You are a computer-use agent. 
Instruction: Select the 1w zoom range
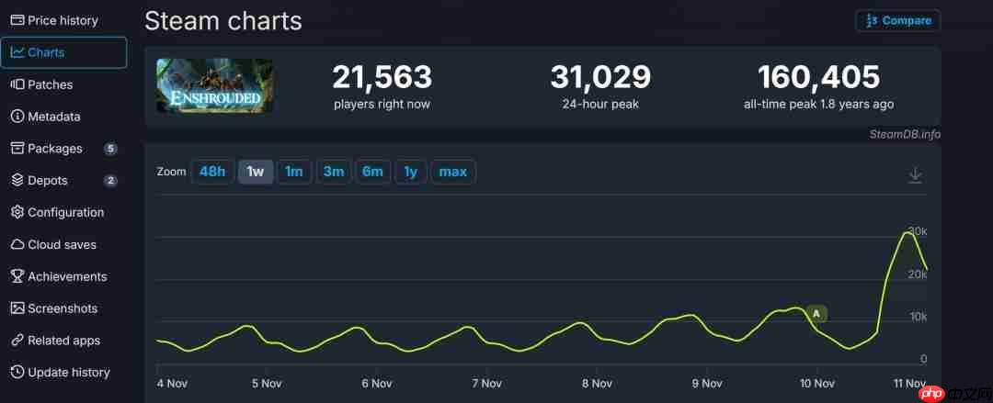(x=256, y=172)
